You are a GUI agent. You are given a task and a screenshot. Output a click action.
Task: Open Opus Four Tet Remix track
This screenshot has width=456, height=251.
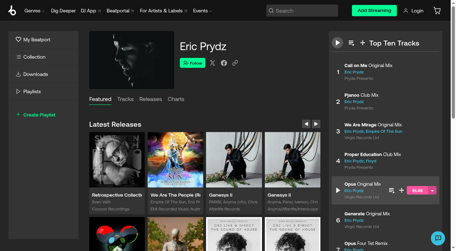pyautogui.click(x=366, y=243)
